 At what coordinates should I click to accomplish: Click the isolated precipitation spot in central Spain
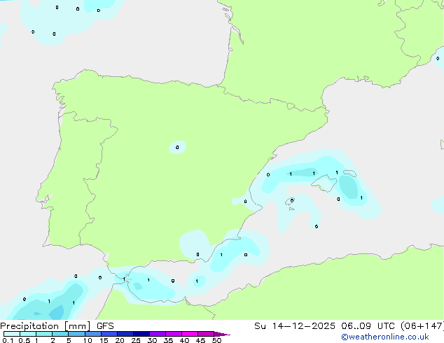pos(178,148)
